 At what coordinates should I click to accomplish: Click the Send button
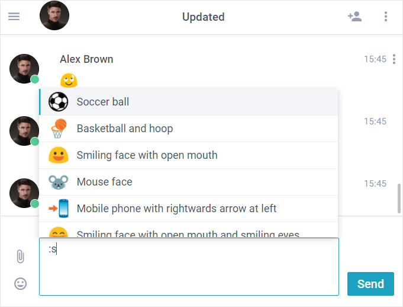pos(370,284)
